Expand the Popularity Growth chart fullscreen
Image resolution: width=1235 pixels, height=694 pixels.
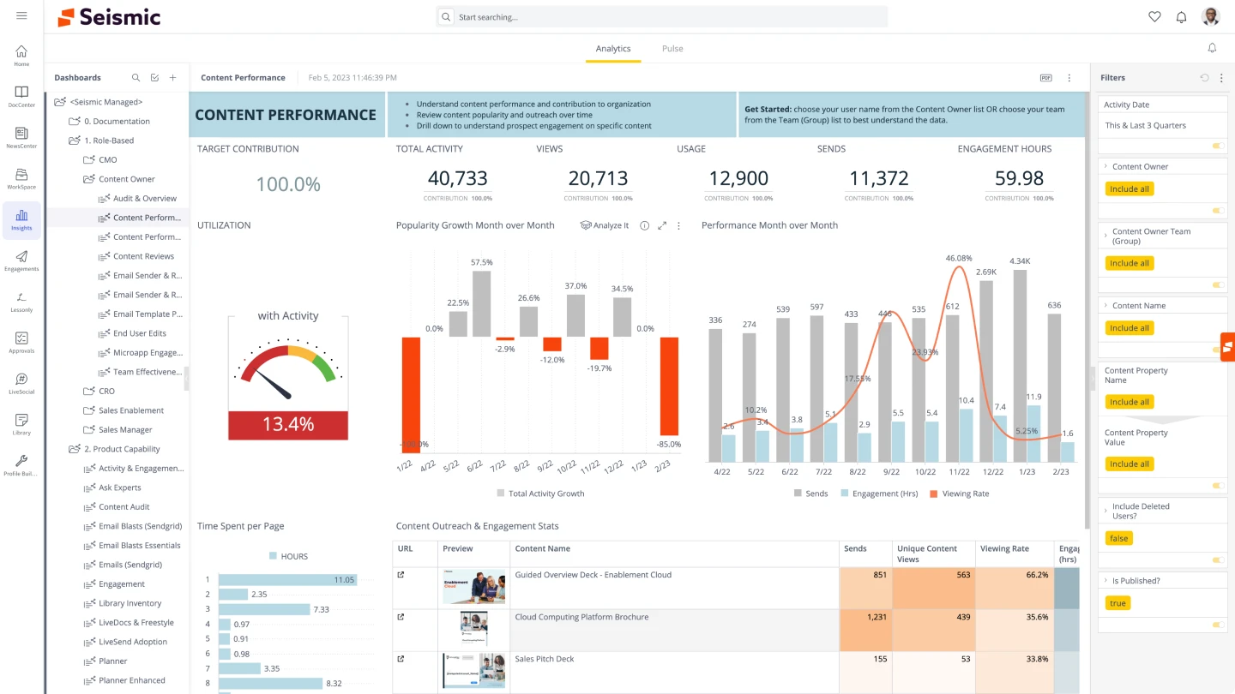662,225
